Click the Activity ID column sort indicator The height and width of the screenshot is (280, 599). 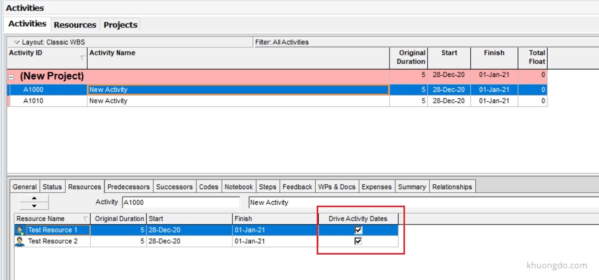[x=82, y=59]
